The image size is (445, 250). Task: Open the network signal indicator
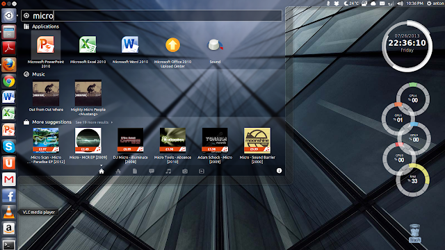391,3
